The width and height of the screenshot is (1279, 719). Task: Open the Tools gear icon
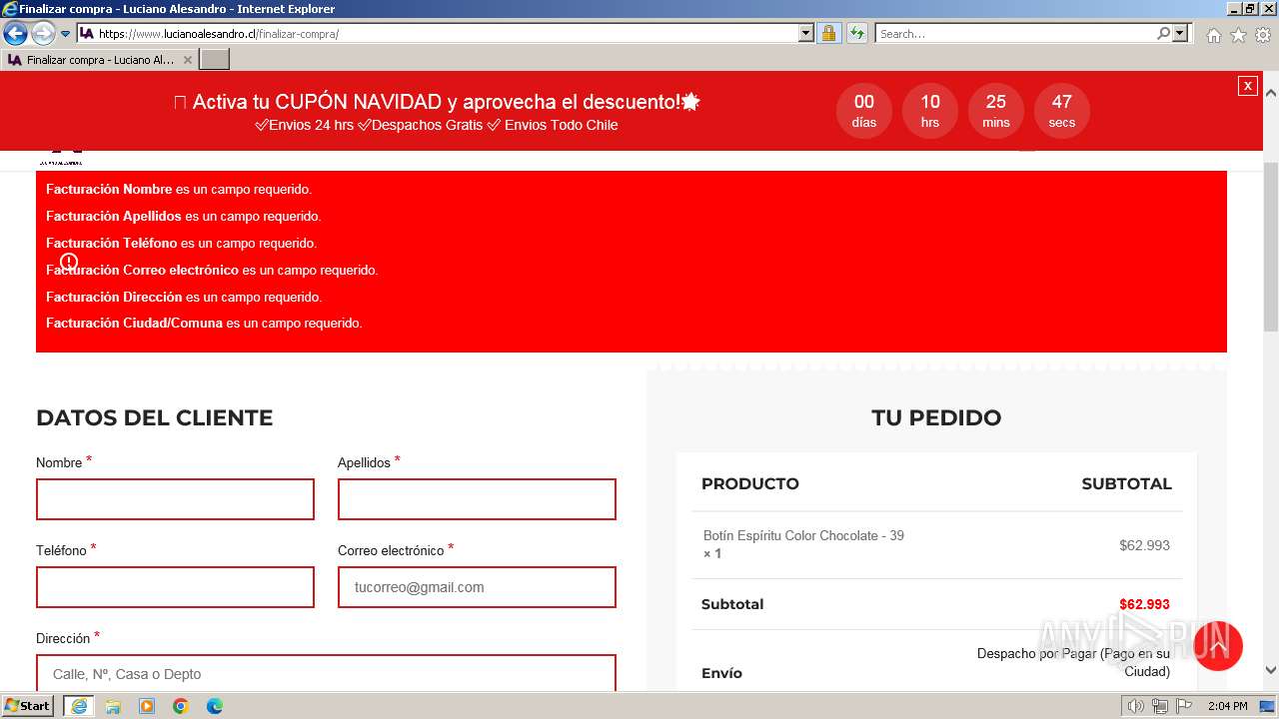click(x=1263, y=35)
